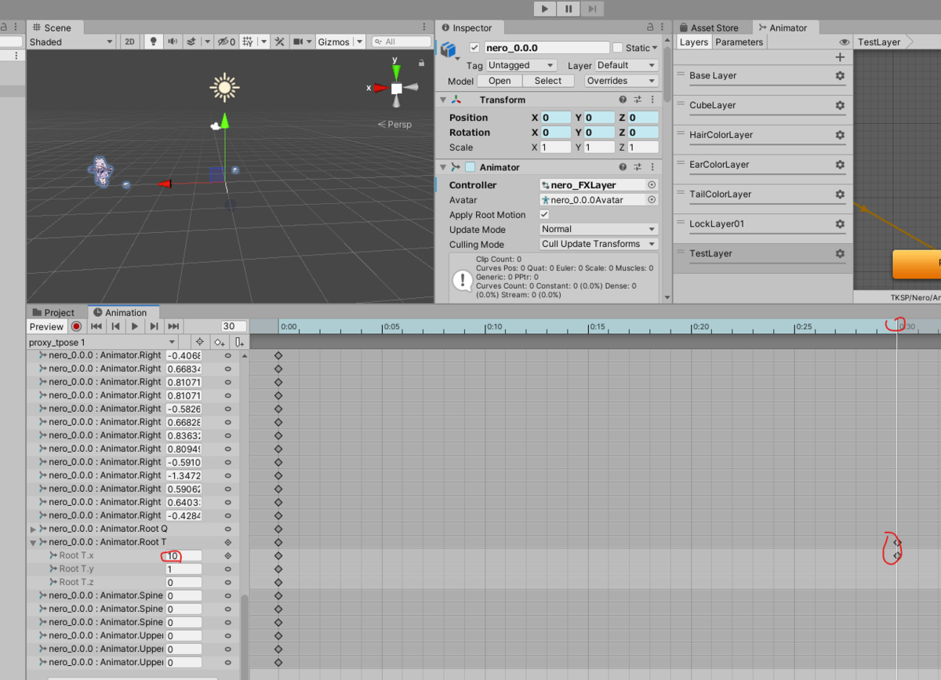Advance one frame with top Step button
Viewport: 941px width, 680px height.
(592, 9)
